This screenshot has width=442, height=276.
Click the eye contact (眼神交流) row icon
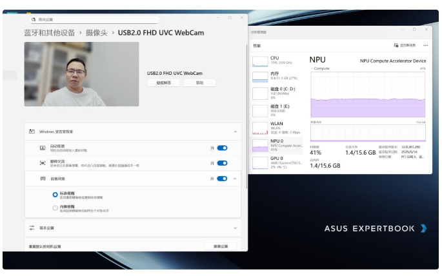pyautogui.click(x=43, y=163)
